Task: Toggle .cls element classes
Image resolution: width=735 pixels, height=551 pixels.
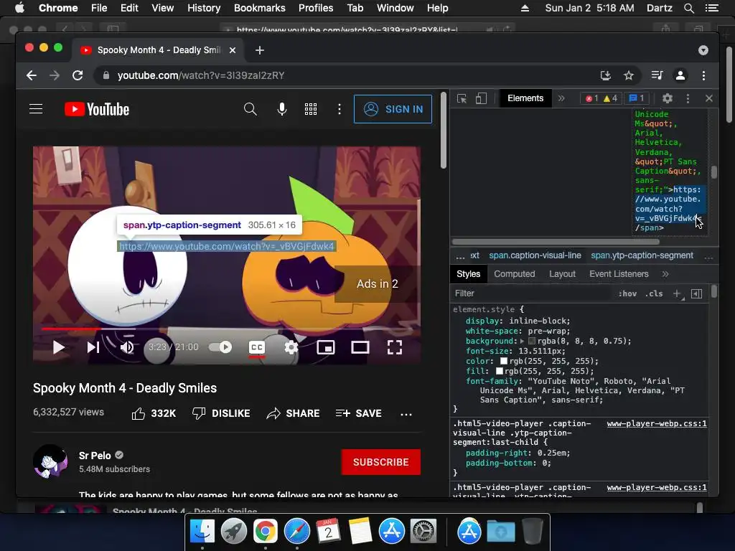Action: coord(654,293)
